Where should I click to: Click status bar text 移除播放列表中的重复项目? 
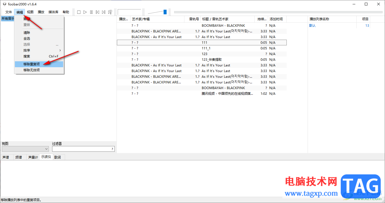[x=21, y=200]
